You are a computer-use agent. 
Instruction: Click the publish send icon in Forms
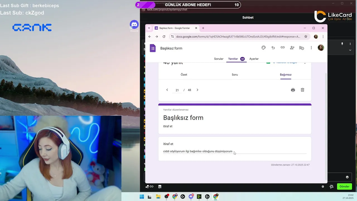pyautogui.click(x=301, y=48)
